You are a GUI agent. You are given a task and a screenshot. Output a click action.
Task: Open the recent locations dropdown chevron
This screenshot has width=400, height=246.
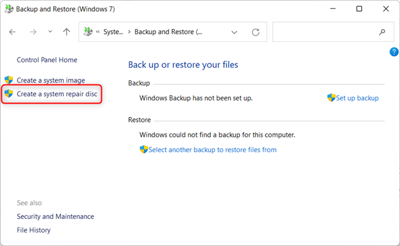tap(50, 31)
